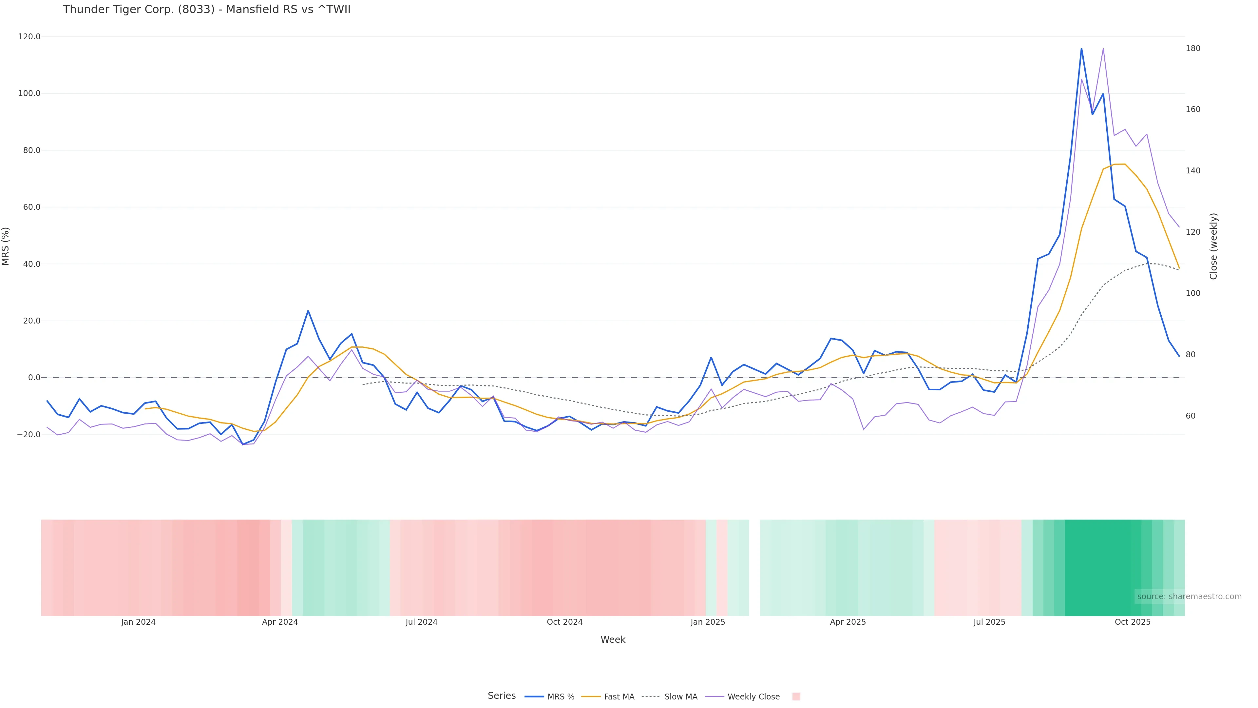This screenshot has height=708, width=1258.
Task: Click the "Jul 2024" x-axis tick label
Action: 421,622
